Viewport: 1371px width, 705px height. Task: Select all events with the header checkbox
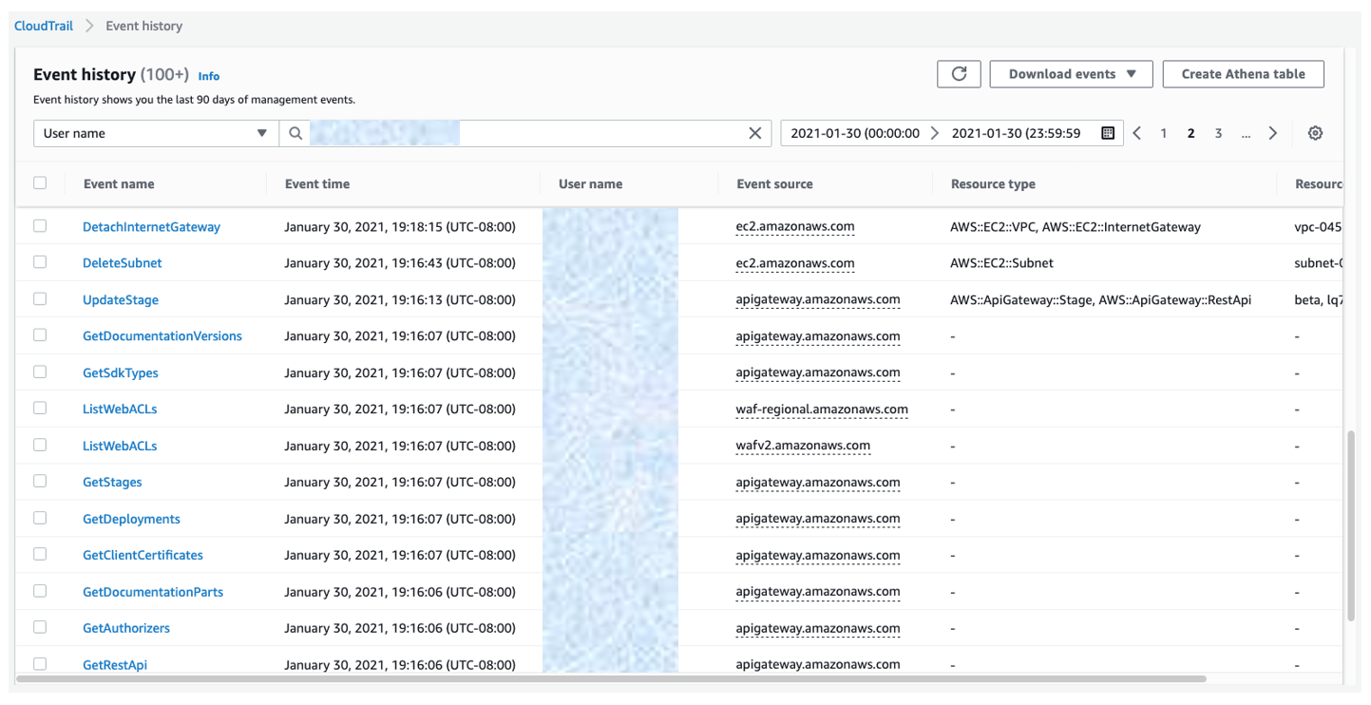point(40,182)
